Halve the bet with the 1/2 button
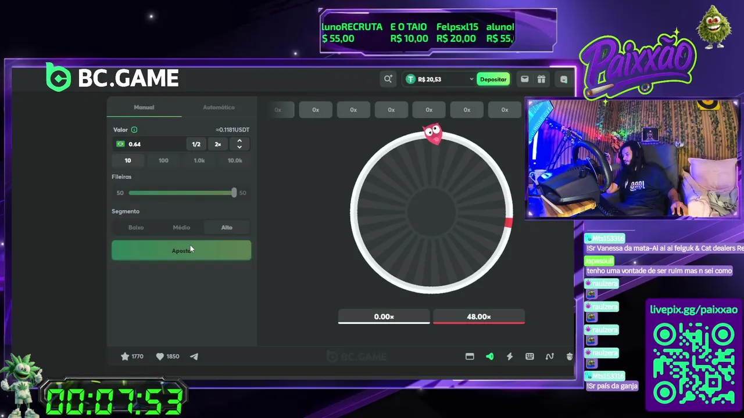 click(196, 144)
